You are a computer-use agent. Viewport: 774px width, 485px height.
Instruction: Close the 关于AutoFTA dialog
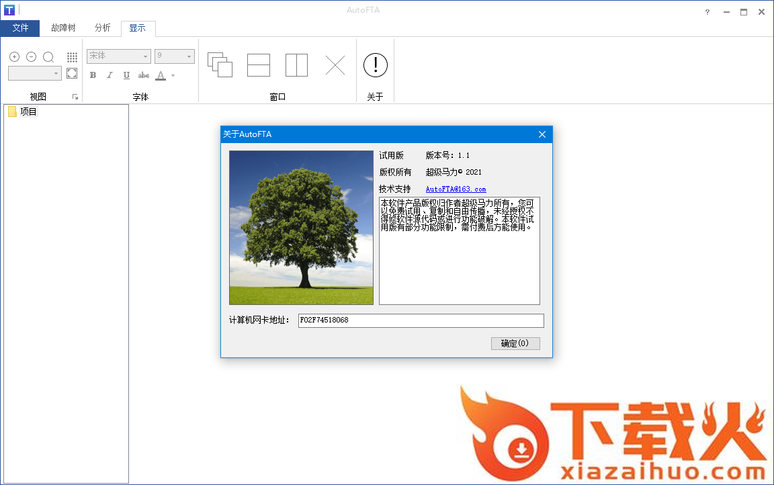click(x=542, y=134)
